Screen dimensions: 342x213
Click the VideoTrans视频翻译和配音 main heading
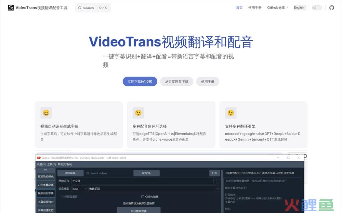171,42
